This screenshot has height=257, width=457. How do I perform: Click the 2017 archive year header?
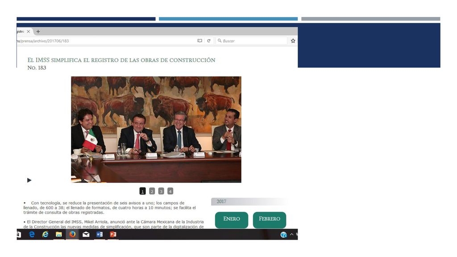[249, 201]
